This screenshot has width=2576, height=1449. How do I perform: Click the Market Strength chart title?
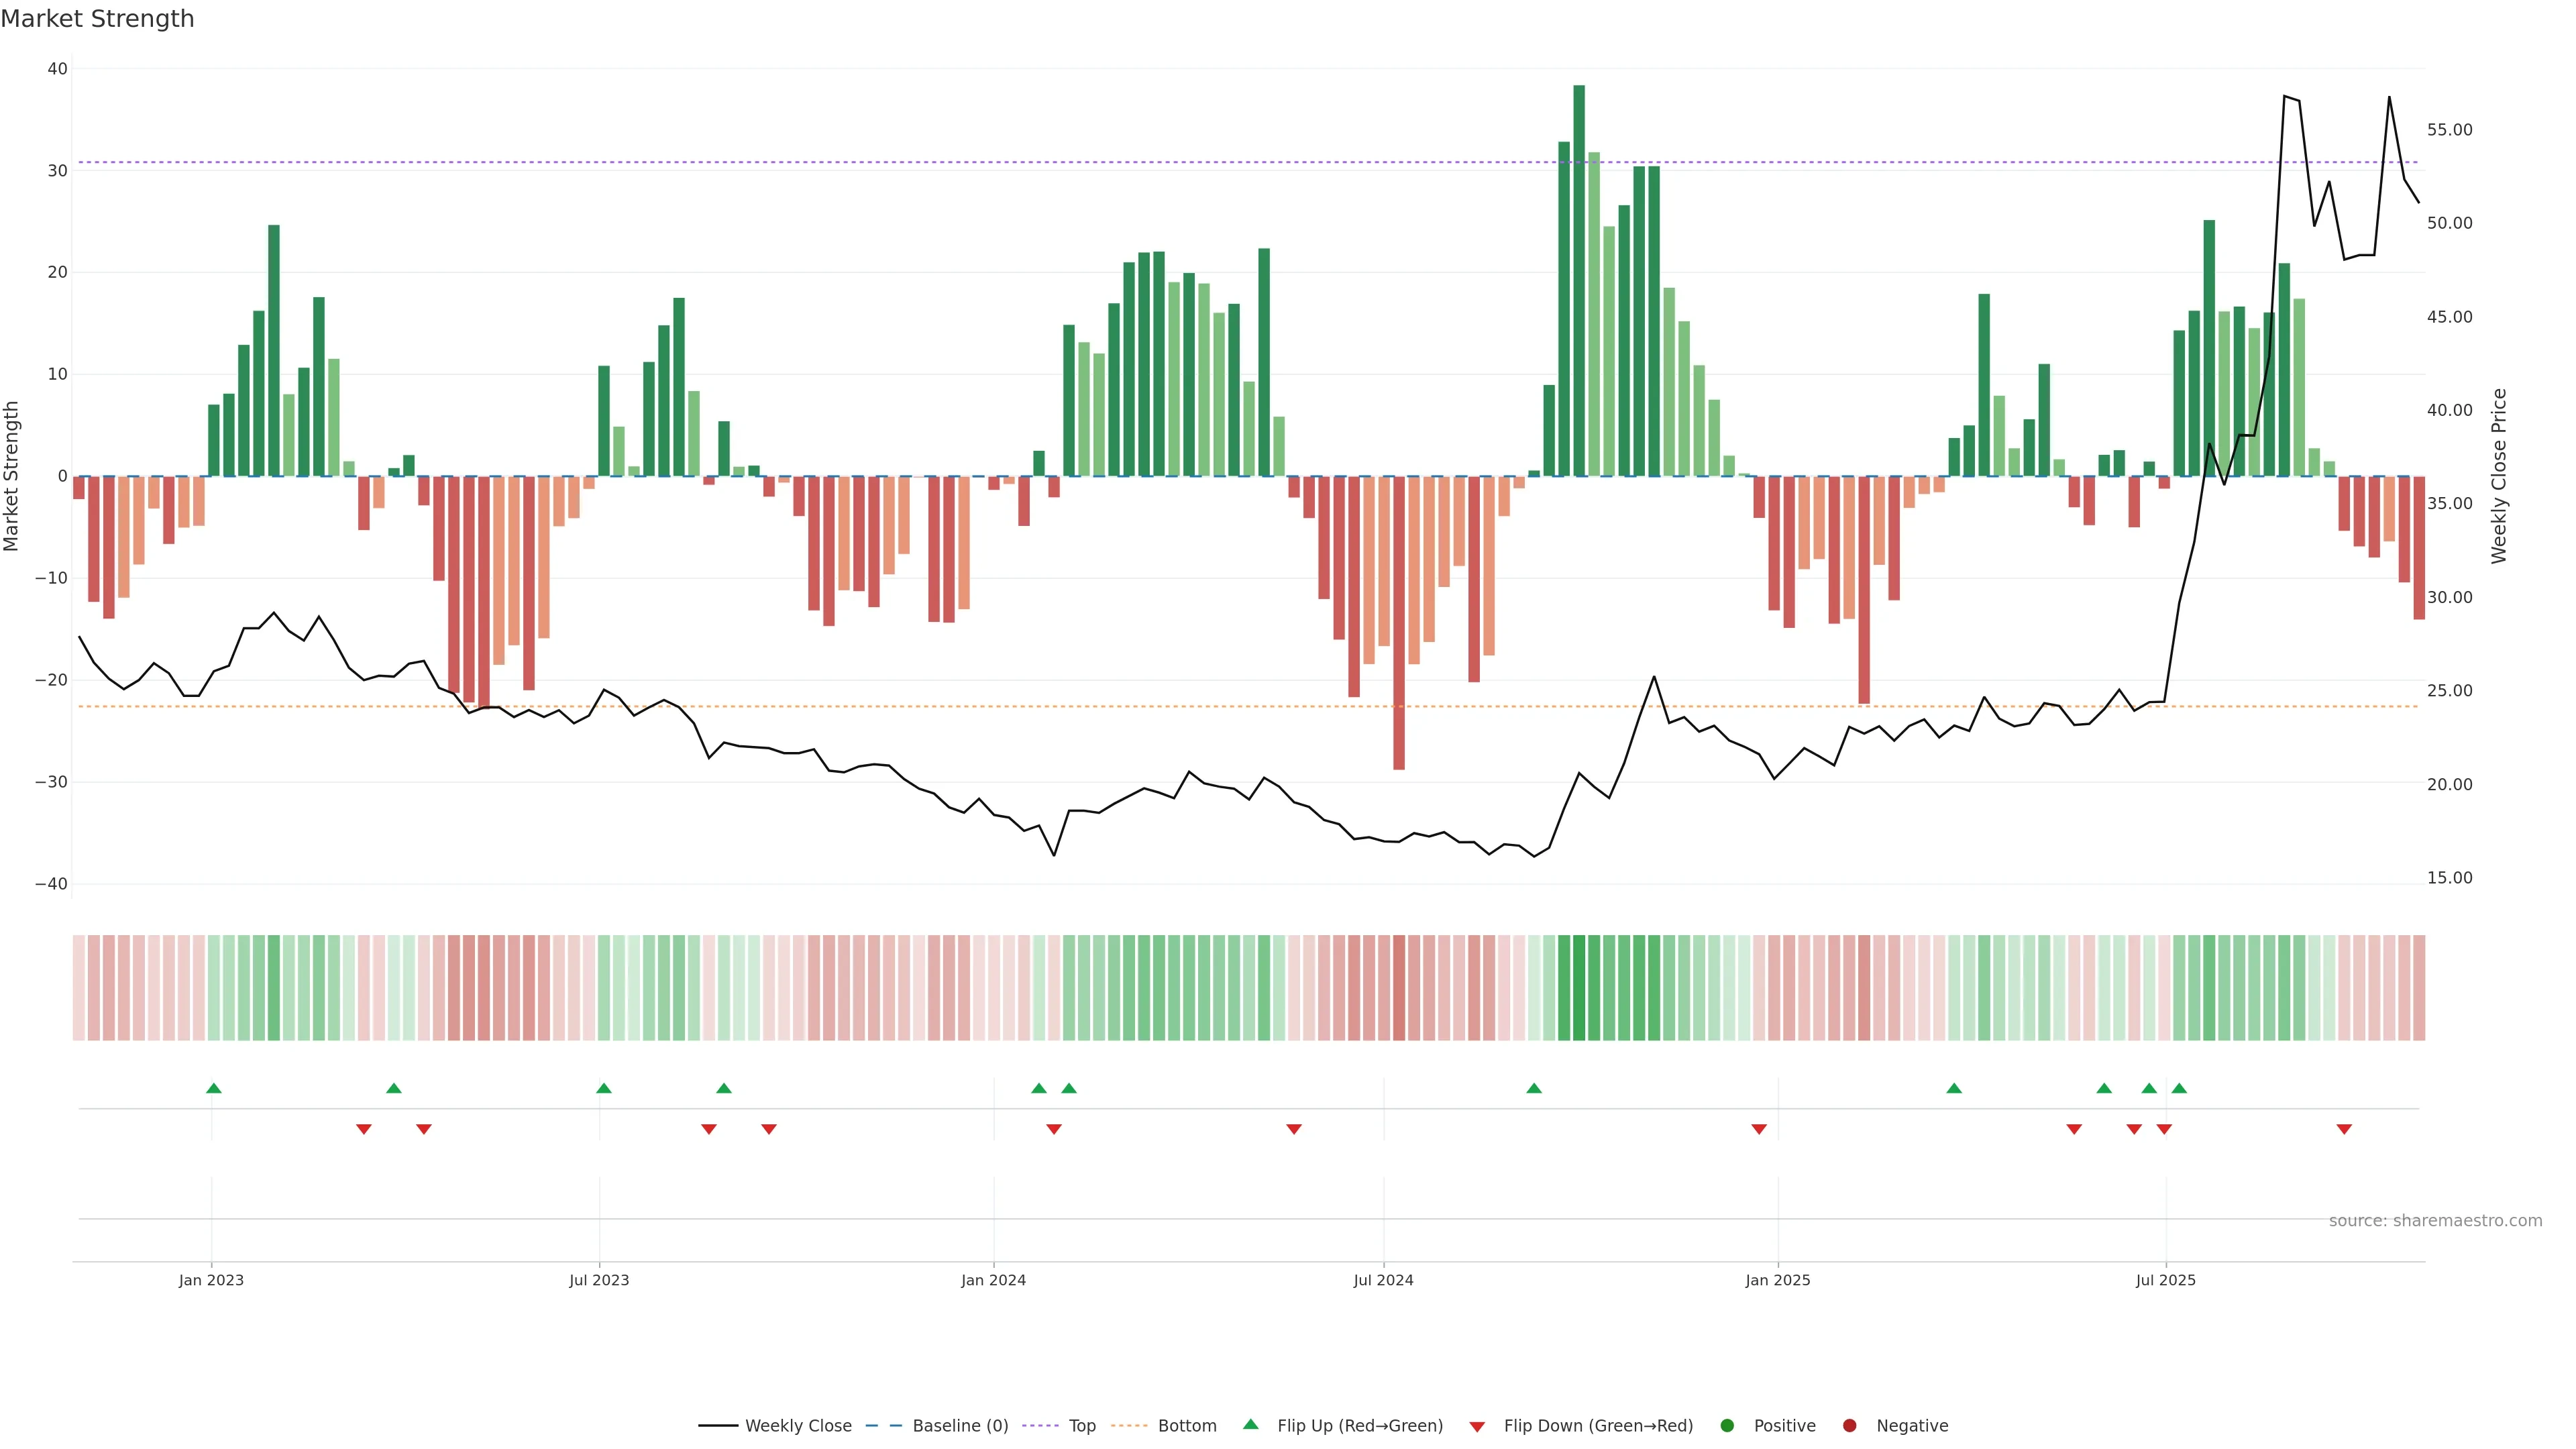pos(97,19)
